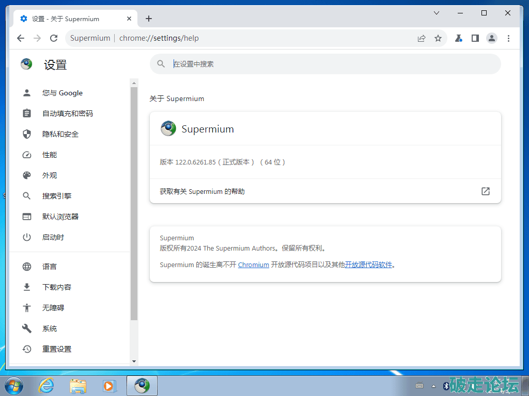Click the Chromium hyperlink
This screenshot has width=529, height=396.
click(253, 265)
